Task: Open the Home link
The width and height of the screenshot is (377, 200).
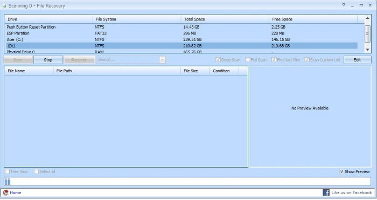Action: point(16,192)
